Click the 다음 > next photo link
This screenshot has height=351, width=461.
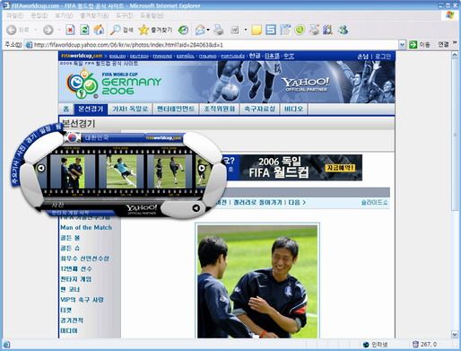297,203
